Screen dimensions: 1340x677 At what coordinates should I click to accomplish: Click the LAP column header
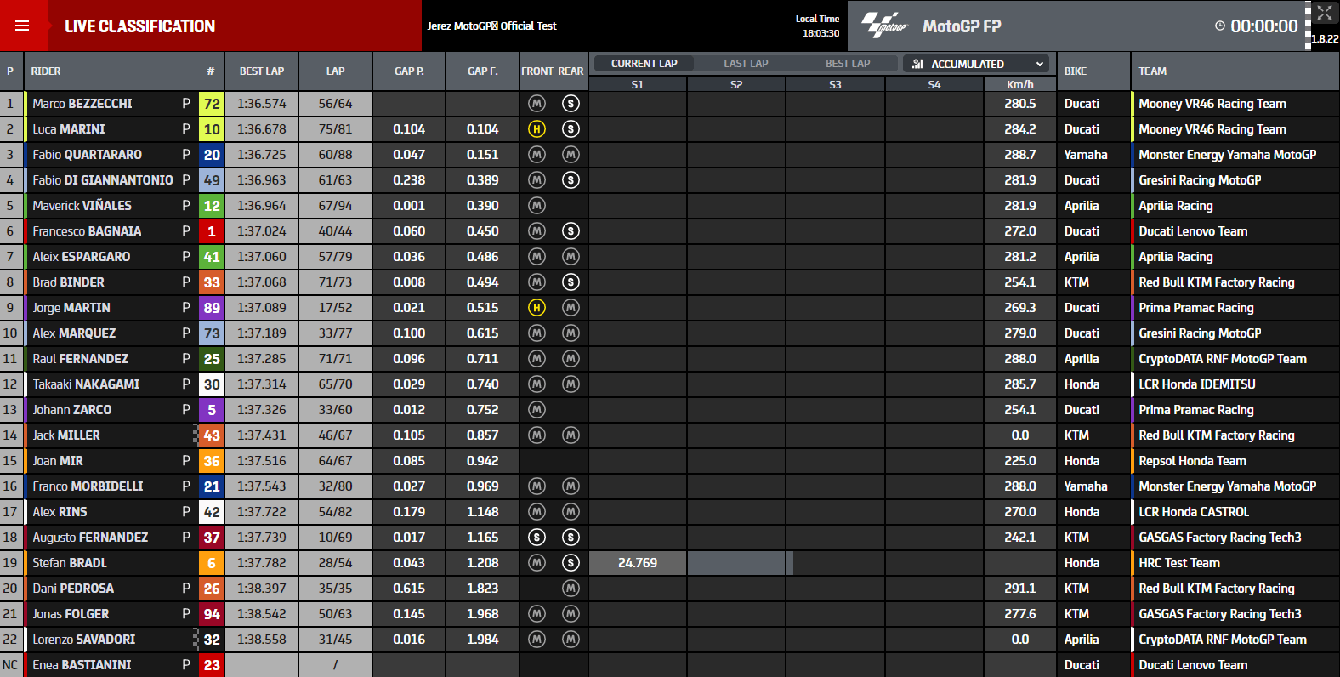(x=335, y=71)
